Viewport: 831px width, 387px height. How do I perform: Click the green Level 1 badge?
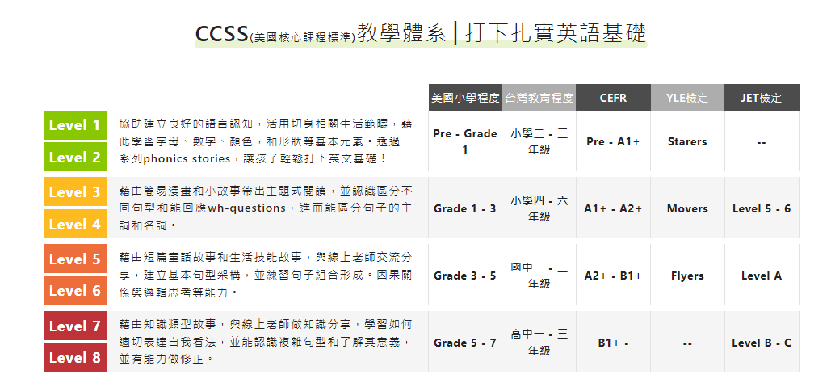click(x=75, y=125)
